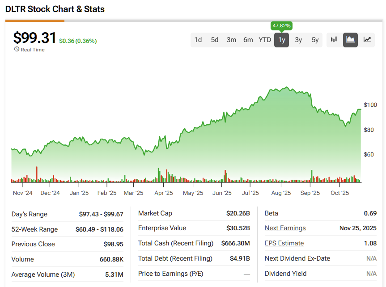This screenshot has width=386, height=287.
Task: Click the tall volume bar near Dec '24
Action: [37, 174]
